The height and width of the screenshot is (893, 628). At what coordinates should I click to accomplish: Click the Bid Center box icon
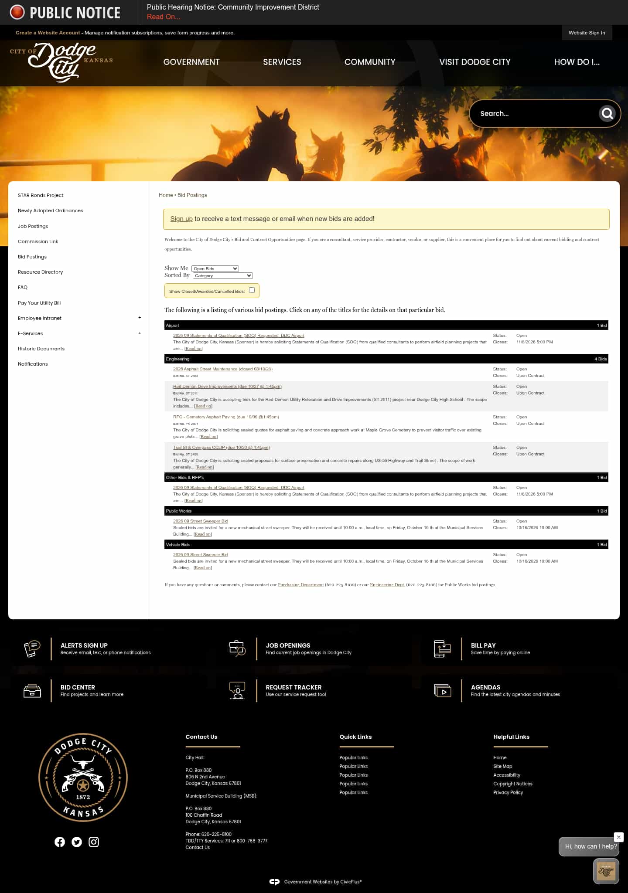(32, 690)
